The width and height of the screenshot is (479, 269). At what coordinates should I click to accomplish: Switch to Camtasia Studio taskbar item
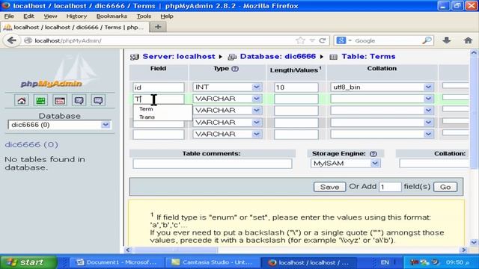[212, 262]
